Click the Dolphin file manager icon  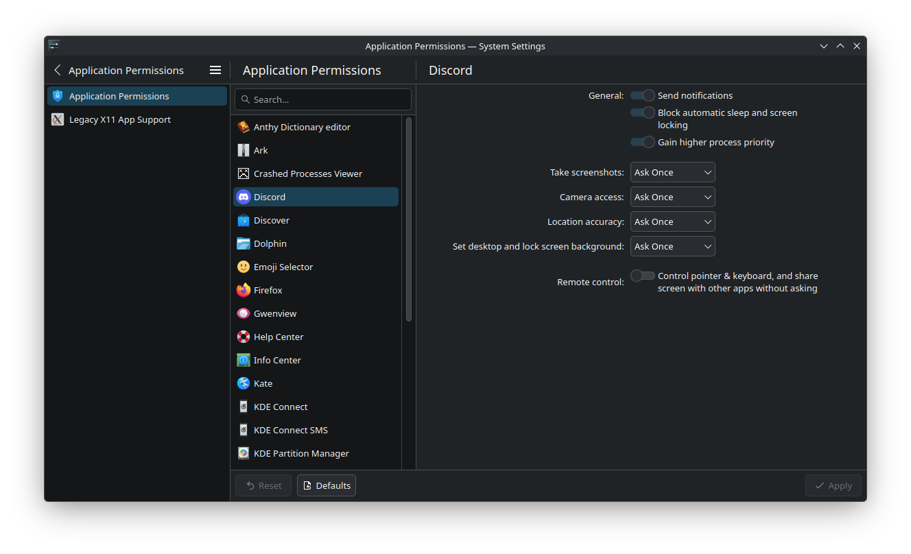tap(244, 243)
